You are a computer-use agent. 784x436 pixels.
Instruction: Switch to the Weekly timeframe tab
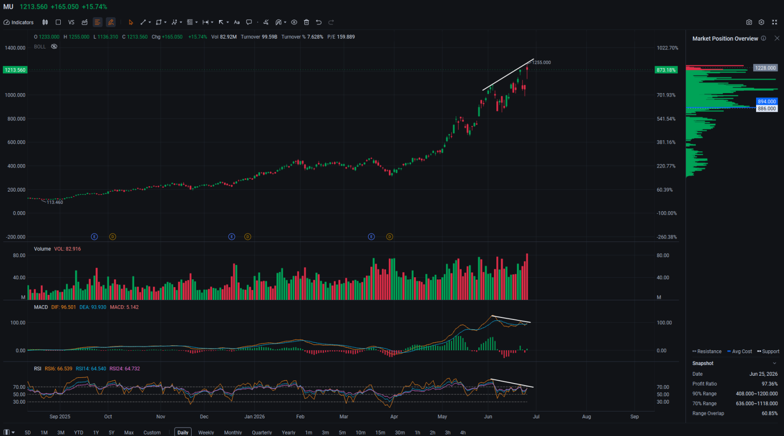(206, 433)
